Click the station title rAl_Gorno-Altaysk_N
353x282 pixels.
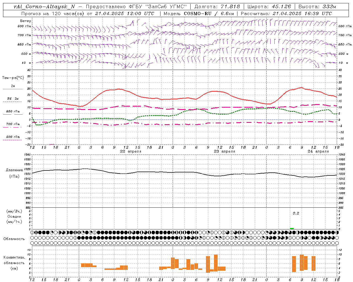point(44,7)
